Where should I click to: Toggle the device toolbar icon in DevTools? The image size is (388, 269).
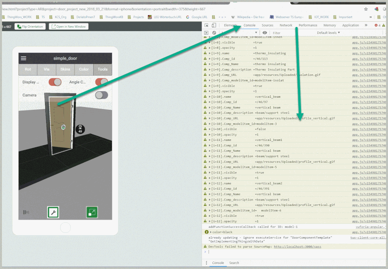214,25
